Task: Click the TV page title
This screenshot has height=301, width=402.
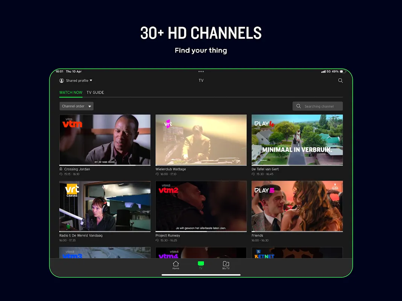Action: tap(201, 81)
